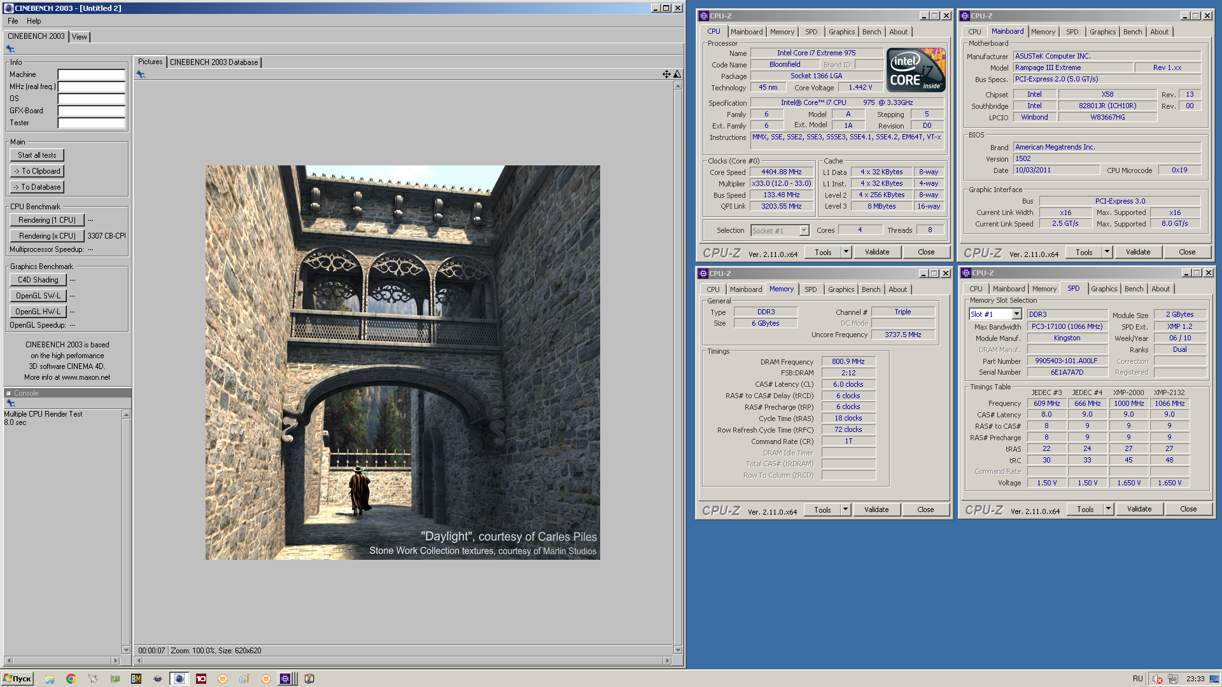This screenshot has width=1222, height=687.
Task: Run the Rendering (1 CPU) benchmark
Action: (x=47, y=220)
